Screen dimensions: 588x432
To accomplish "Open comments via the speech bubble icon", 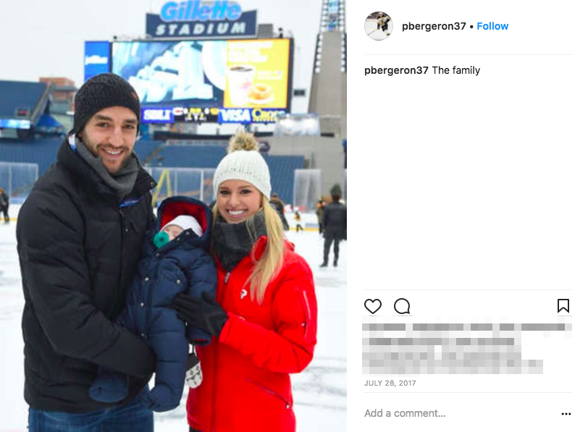I will tap(402, 306).
